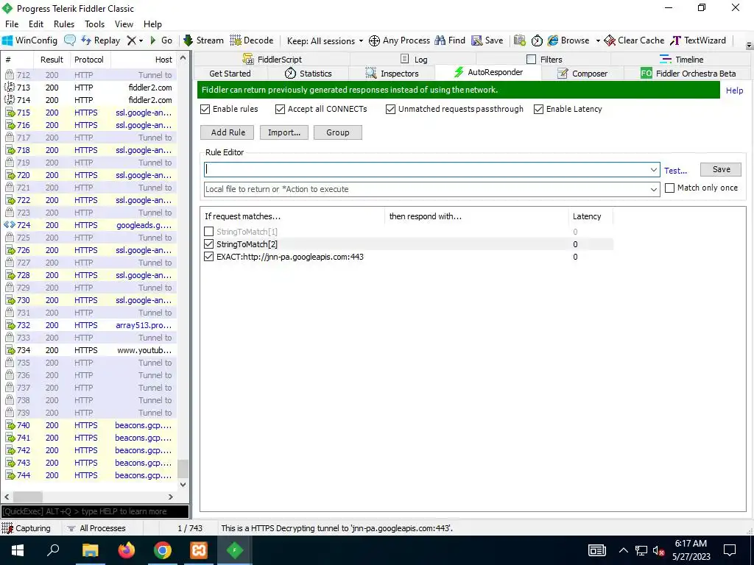754x565 pixels.
Task: Open the TextWizard tool
Action: (698, 40)
